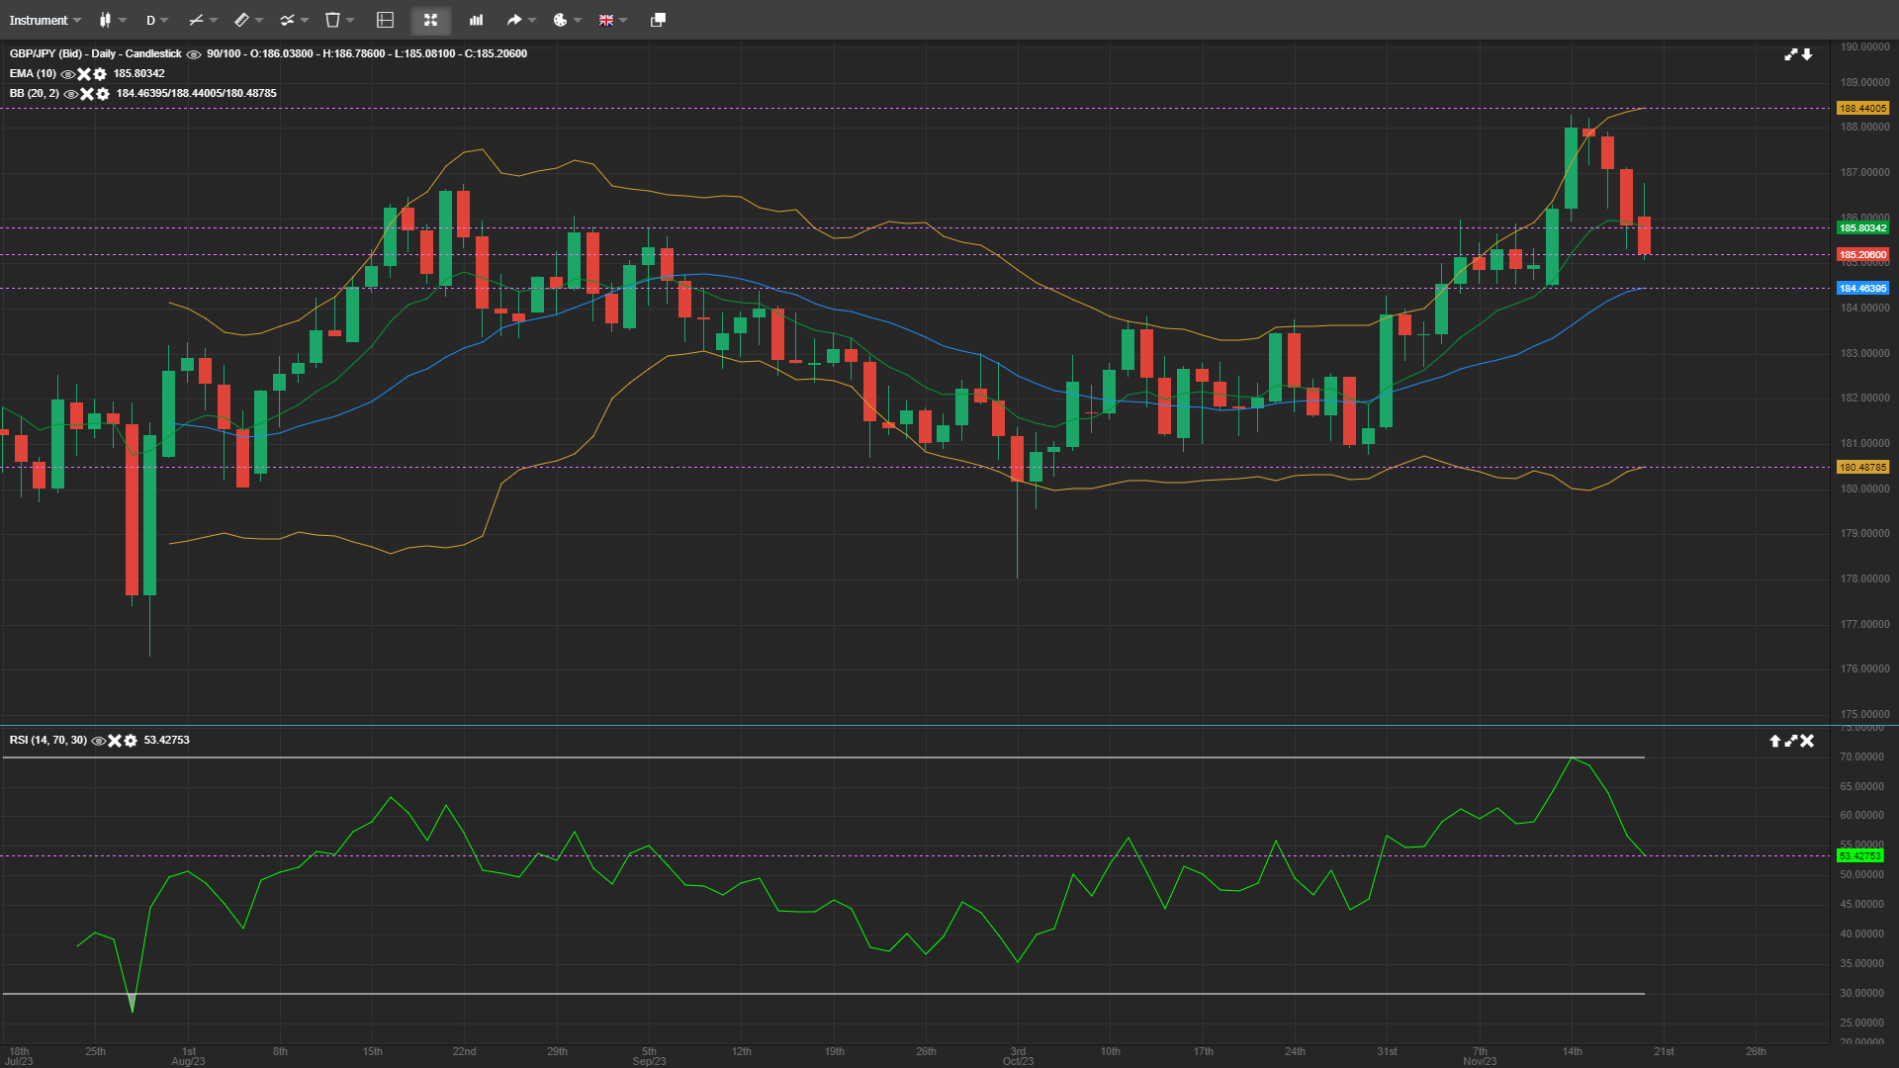Expand the share options dropdown arrow
The width and height of the screenshot is (1899, 1068).
[x=532, y=20]
